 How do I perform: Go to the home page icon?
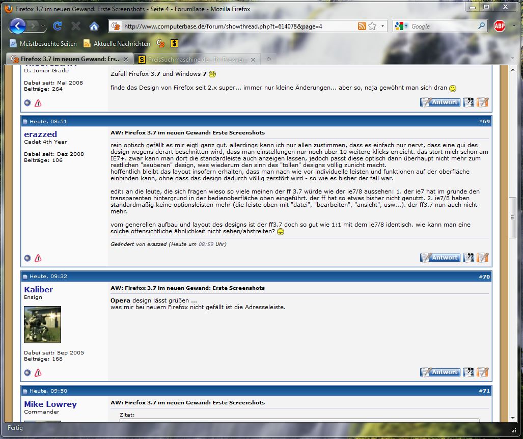(x=94, y=26)
